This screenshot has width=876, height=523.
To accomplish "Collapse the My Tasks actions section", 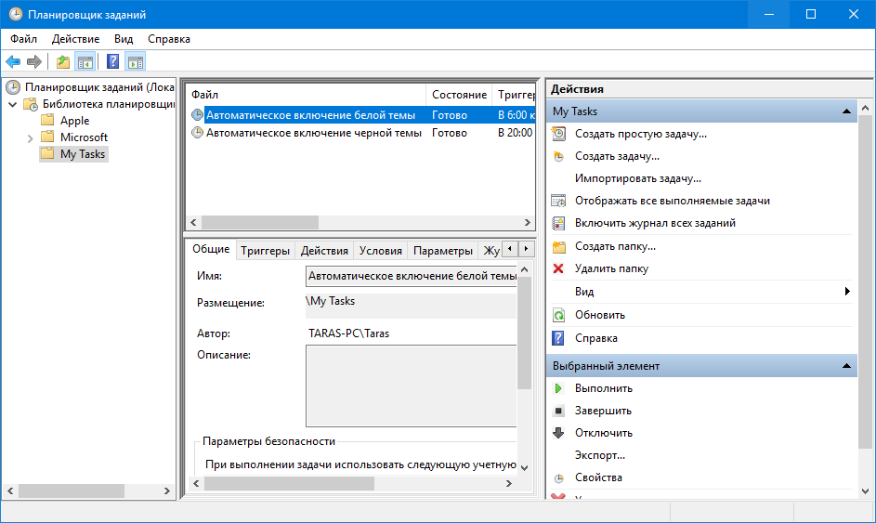I will pyautogui.click(x=847, y=111).
